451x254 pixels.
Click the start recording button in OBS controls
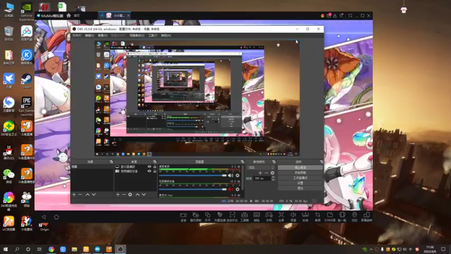coord(300,173)
